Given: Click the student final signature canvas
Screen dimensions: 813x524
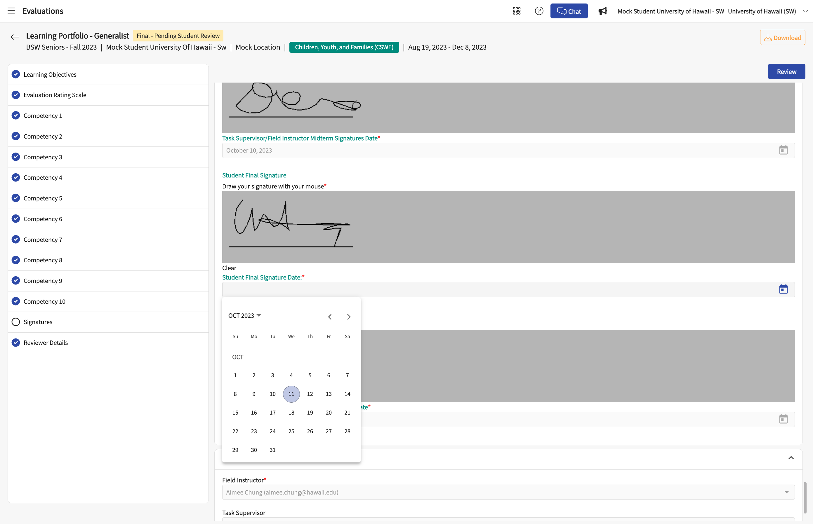Looking at the screenshot, I should 508,227.
